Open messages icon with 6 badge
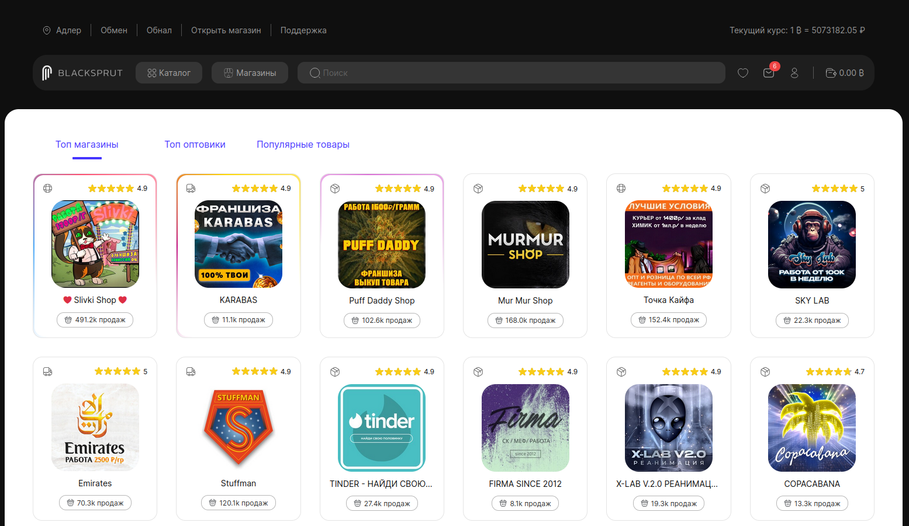909x526 pixels. [x=769, y=73]
